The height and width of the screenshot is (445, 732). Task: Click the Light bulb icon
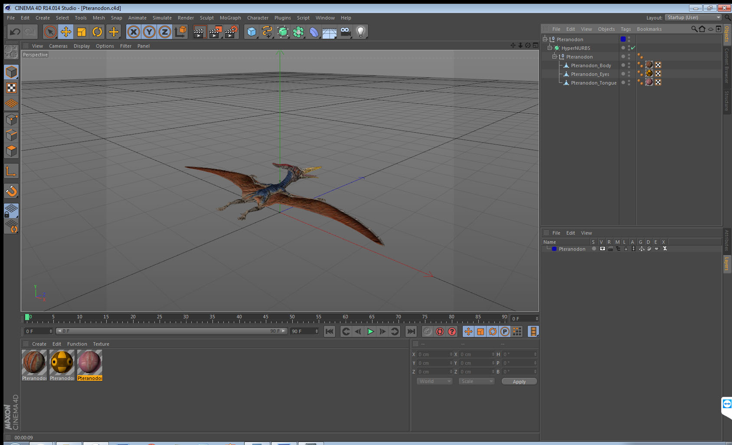coord(361,32)
